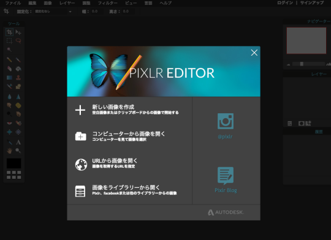The width and height of the screenshot is (331, 240).
Task: Select the Burn hand tool
Action: click(x=18, y=114)
